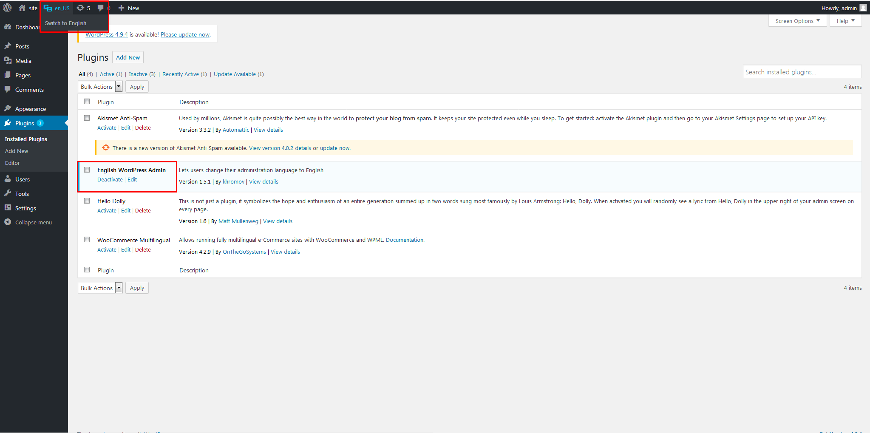Click the Appearance brush icon
This screenshot has width=870, height=433.
(8, 108)
